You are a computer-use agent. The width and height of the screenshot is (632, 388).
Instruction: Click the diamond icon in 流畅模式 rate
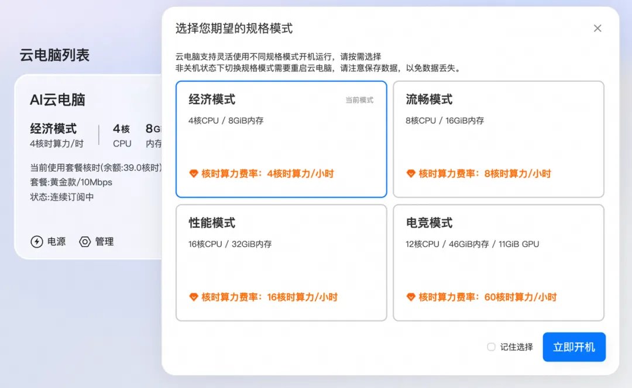pos(411,174)
